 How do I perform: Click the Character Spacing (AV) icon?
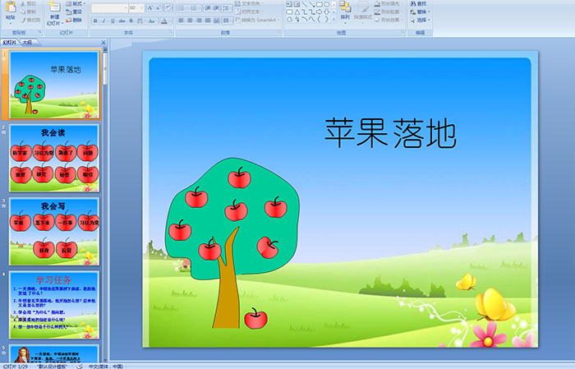(x=140, y=21)
